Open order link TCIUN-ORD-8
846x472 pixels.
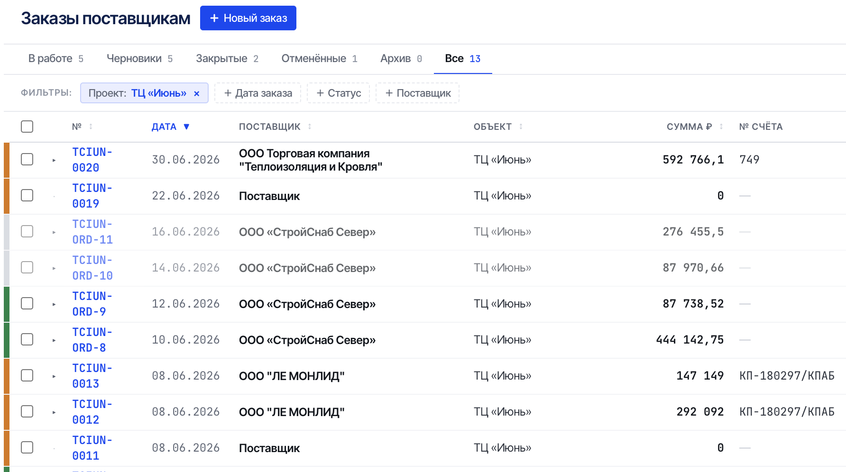92,340
